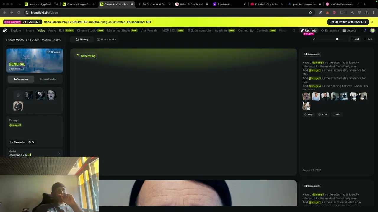Open the Video menu in navigation
Viewport: 378px width, 212px height.
point(41,30)
